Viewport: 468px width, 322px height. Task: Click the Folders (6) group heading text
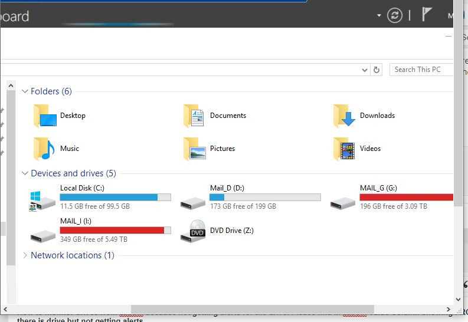(51, 91)
